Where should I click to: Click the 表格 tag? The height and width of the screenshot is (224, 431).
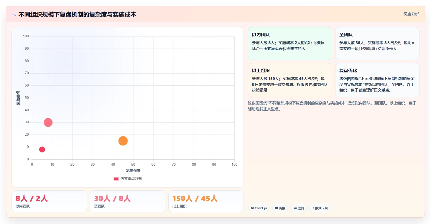(280, 208)
